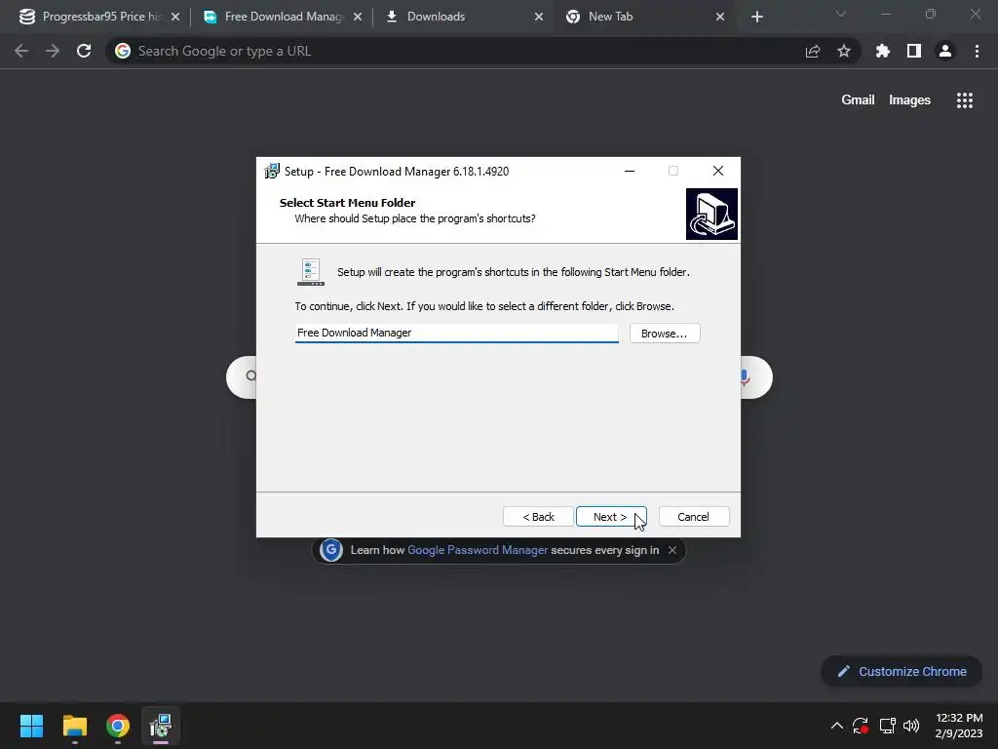Open File Explorer from the taskbar
998x749 pixels.
(x=74, y=726)
